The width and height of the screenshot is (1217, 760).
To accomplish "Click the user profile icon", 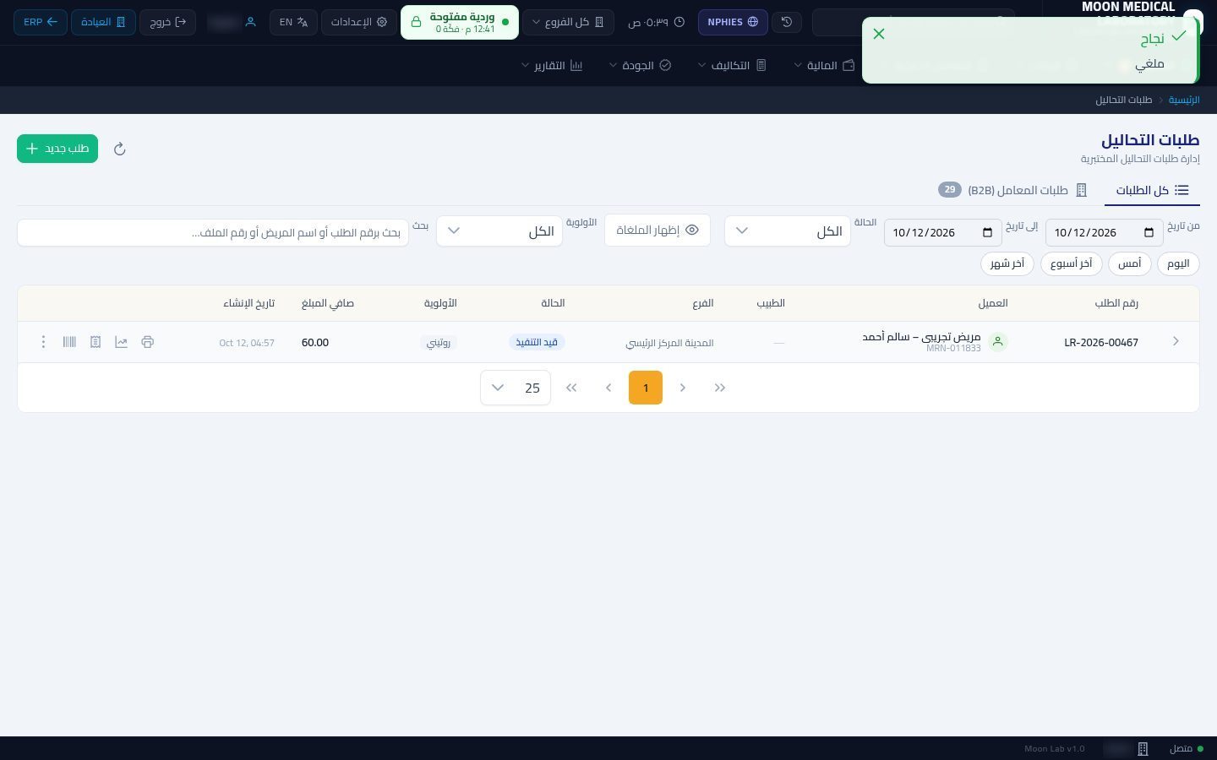I will coord(250,22).
